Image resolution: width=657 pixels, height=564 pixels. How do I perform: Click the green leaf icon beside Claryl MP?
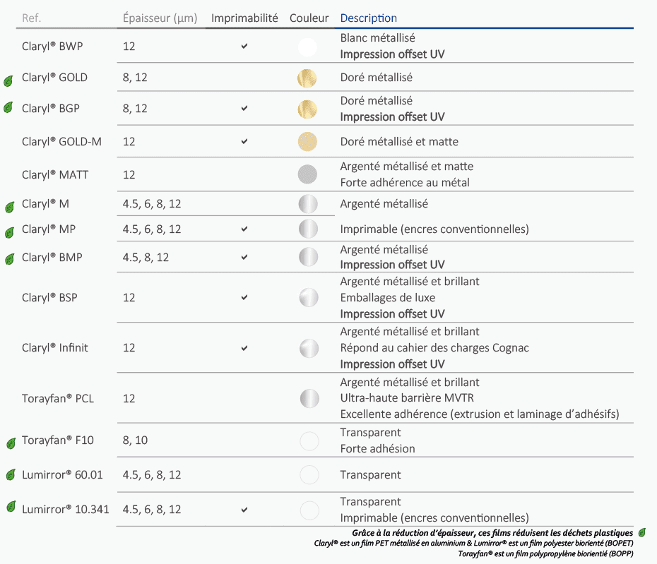[x=9, y=232]
